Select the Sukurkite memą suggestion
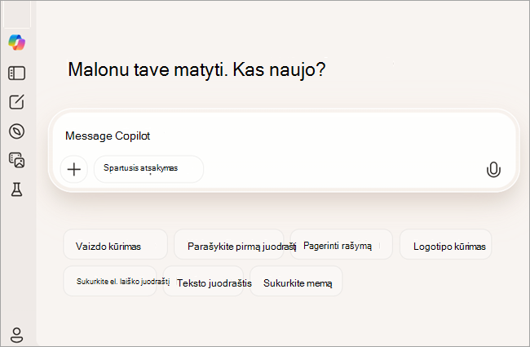Screen dimensions: 530x347 click(x=296, y=281)
